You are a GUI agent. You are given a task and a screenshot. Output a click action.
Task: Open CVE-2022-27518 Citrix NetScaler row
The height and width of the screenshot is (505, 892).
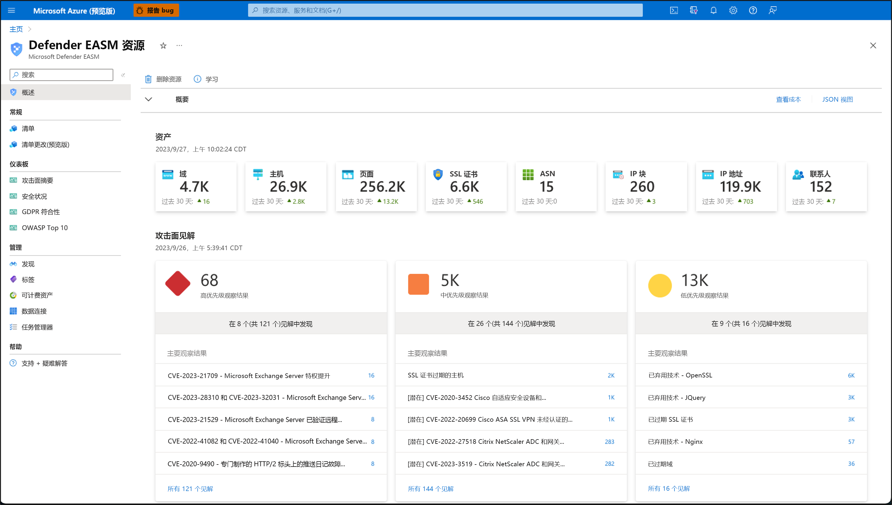[x=511, y=442]
